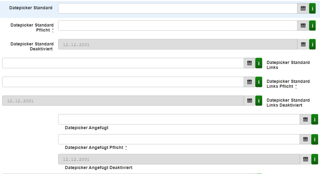320x174 pixels.
Task: Click the input left of Datepicker Standard Links Pflicht
Action: [x=123, y=82]
